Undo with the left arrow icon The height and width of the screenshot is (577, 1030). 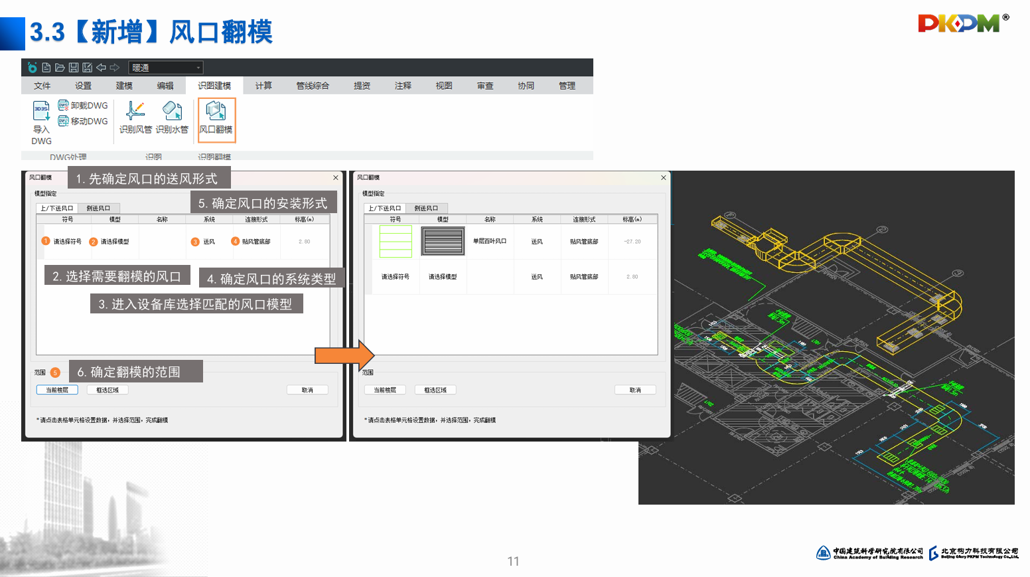pos(101,68)
